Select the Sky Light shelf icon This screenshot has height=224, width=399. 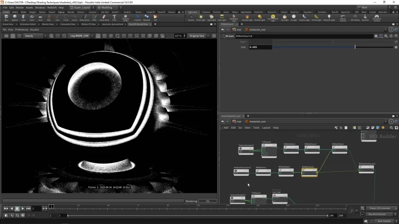[x=284, y=17]
